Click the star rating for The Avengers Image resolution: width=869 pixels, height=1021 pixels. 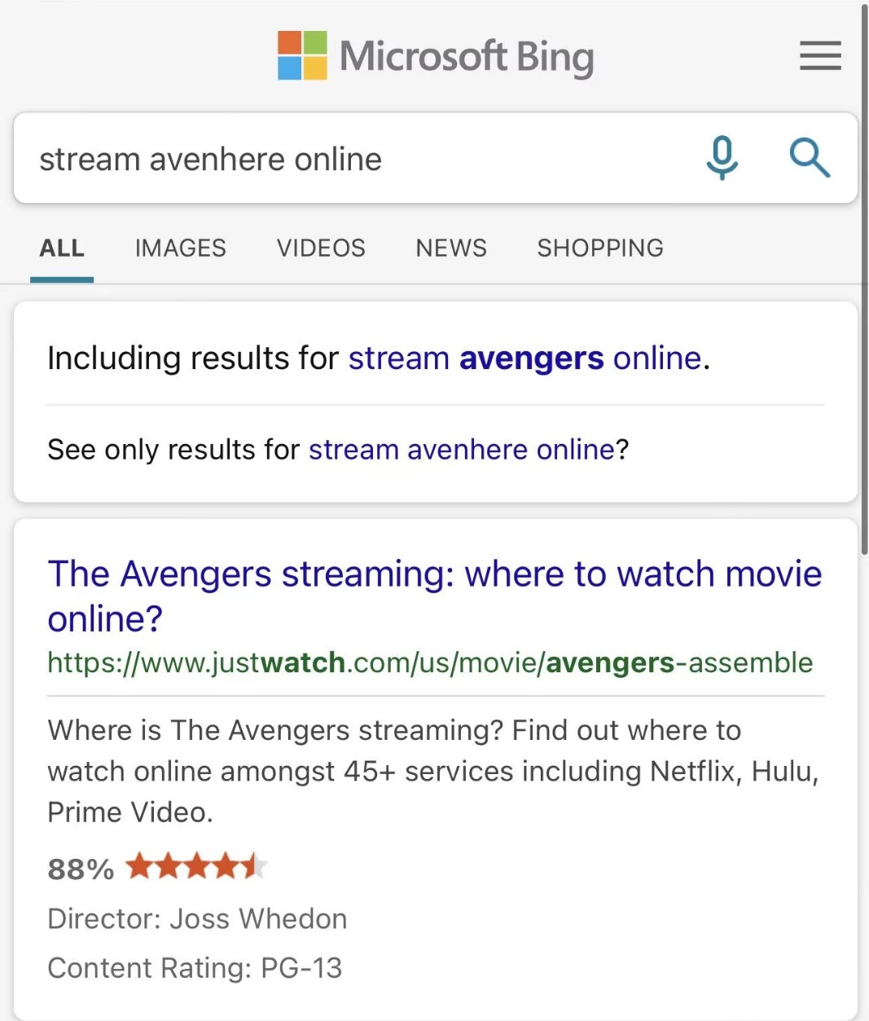pyautogui.click(x=196, y=866)
